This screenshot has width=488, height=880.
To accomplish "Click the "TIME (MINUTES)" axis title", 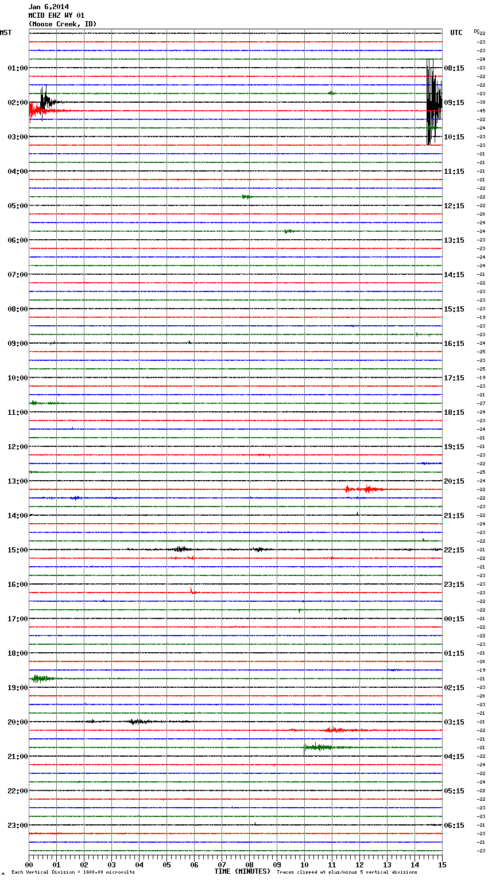I will click(242, 871).
